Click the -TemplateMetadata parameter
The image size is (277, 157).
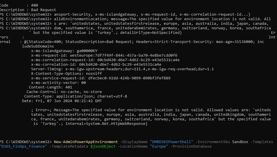pyautogui.click(x=69, y=146)
